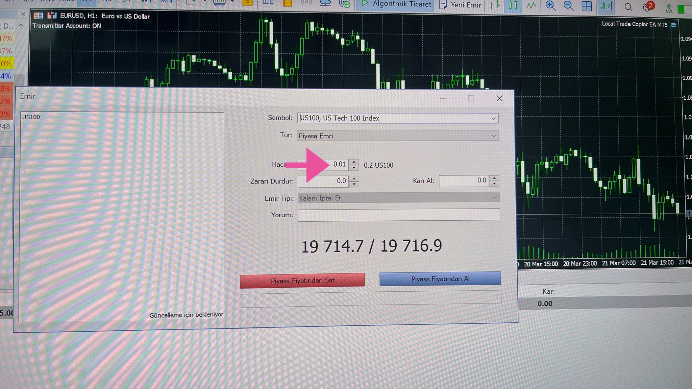This screenshot has height=389, width=692.
Task: Close the Emir order dialog
Action: (499, 98)
